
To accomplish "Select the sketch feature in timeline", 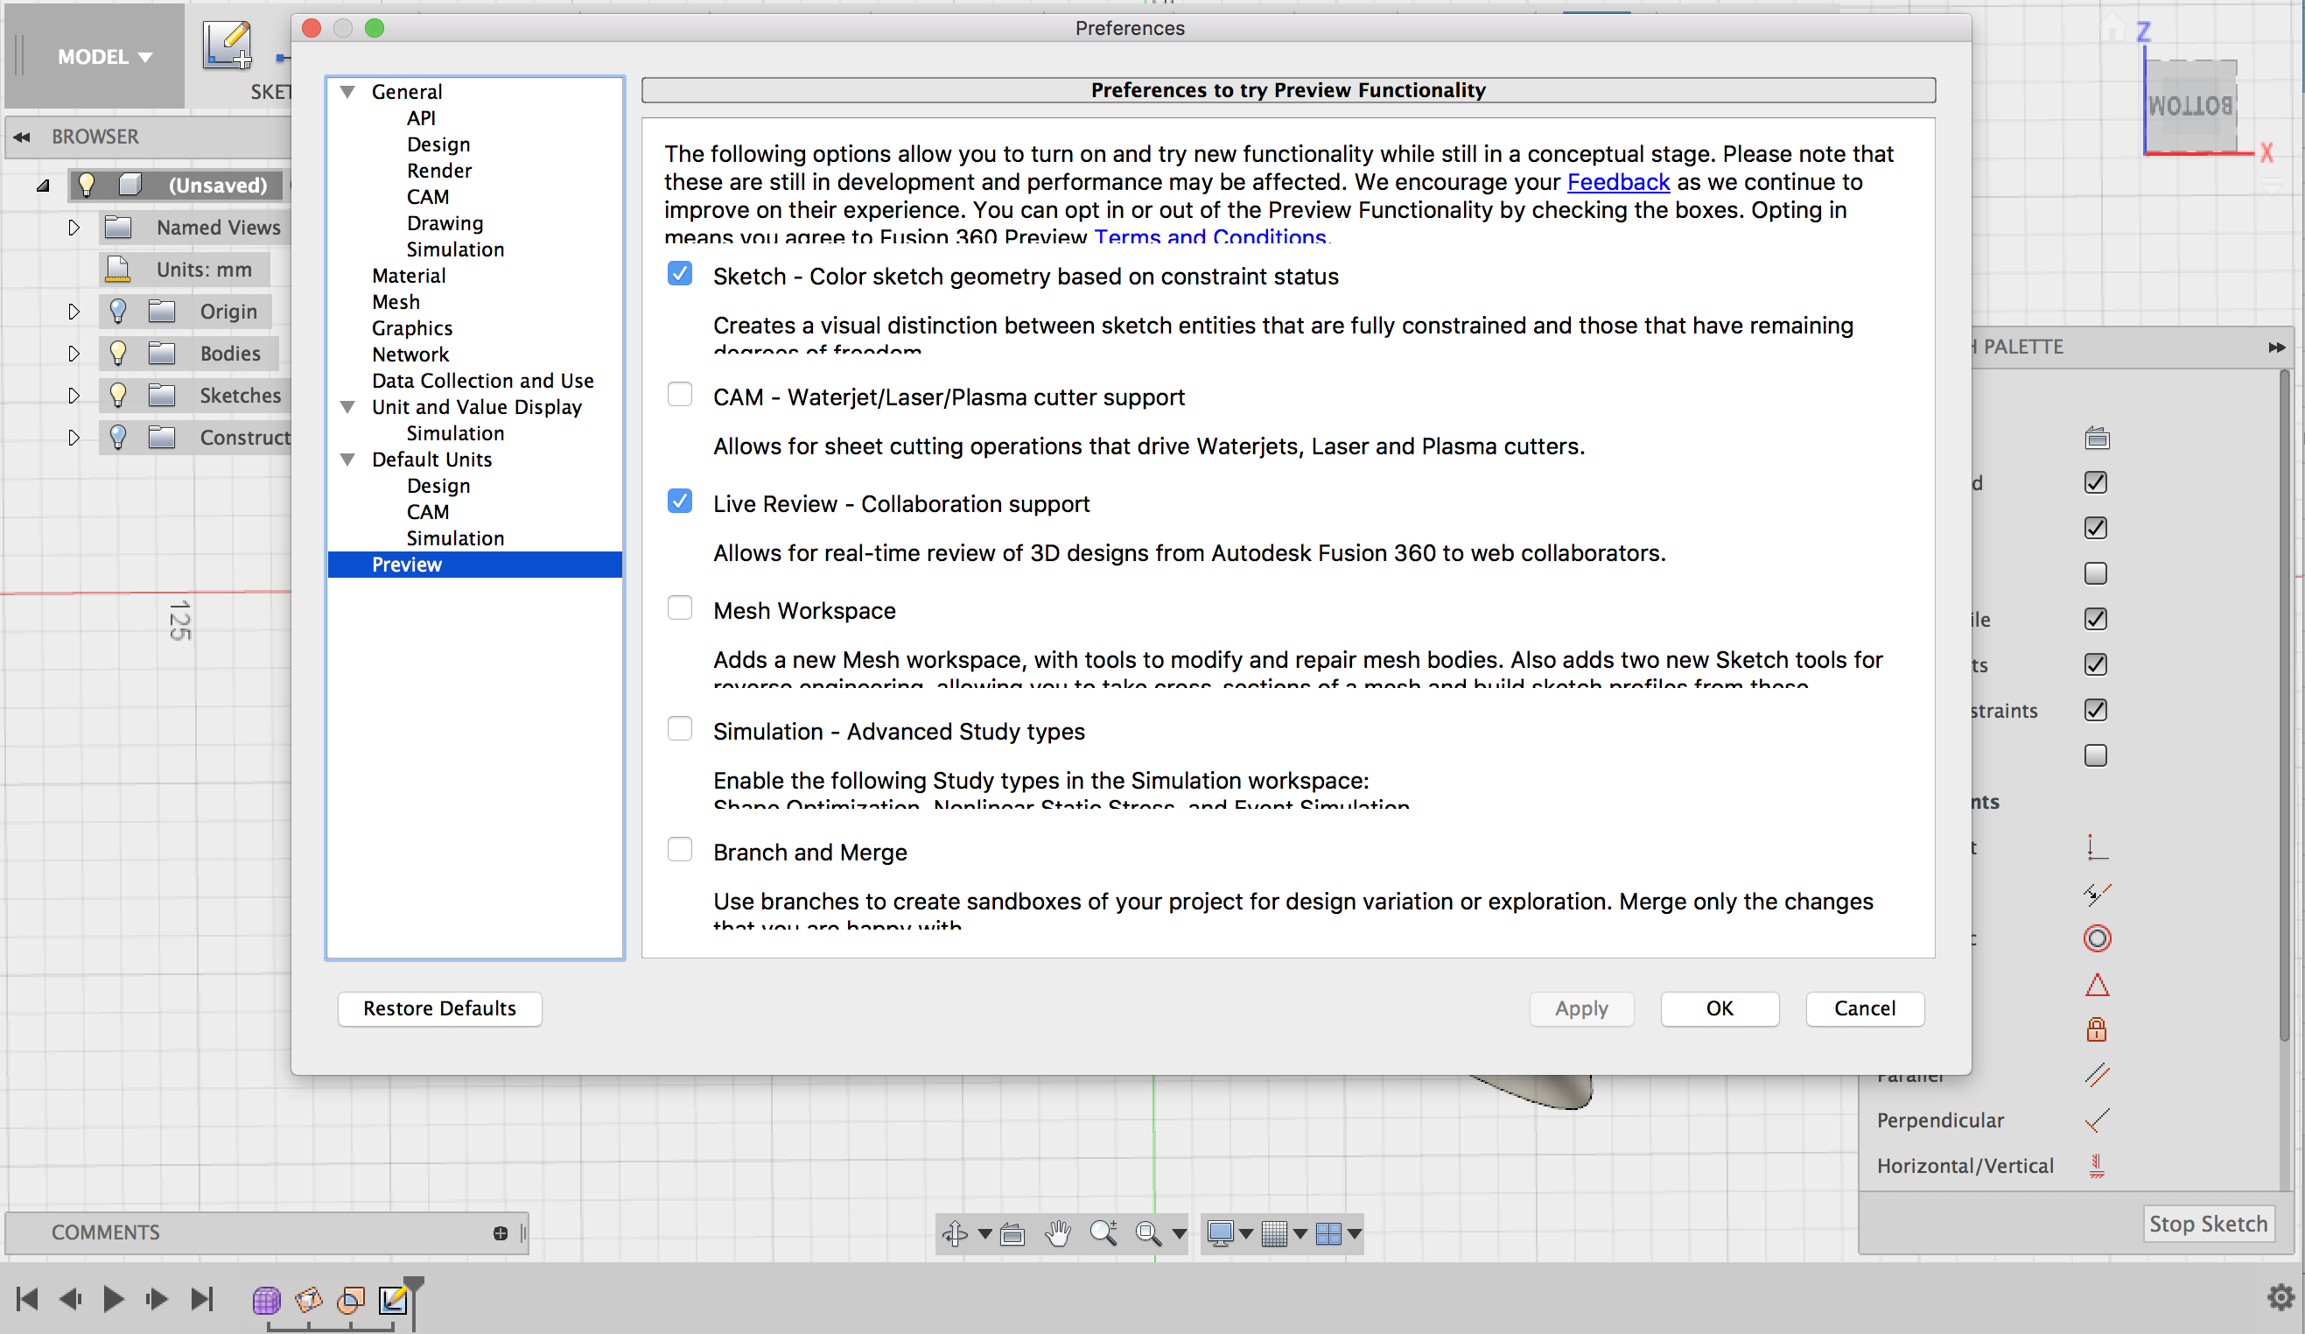I will click(393, 1299).
